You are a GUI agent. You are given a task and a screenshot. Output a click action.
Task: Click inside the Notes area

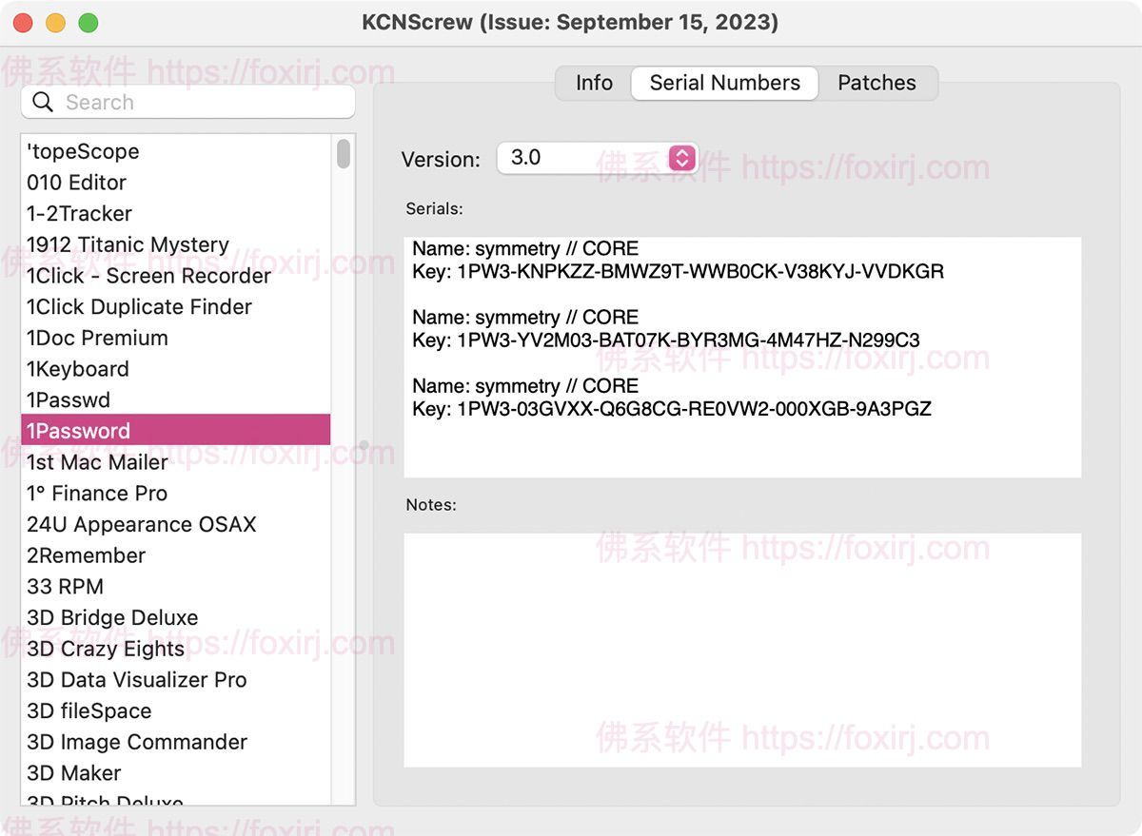tap(742, 650)
